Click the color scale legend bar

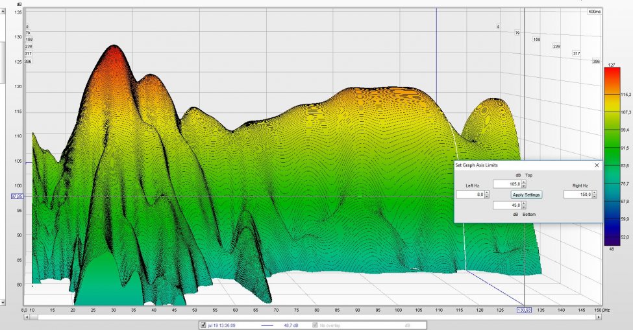coord(611,154)
